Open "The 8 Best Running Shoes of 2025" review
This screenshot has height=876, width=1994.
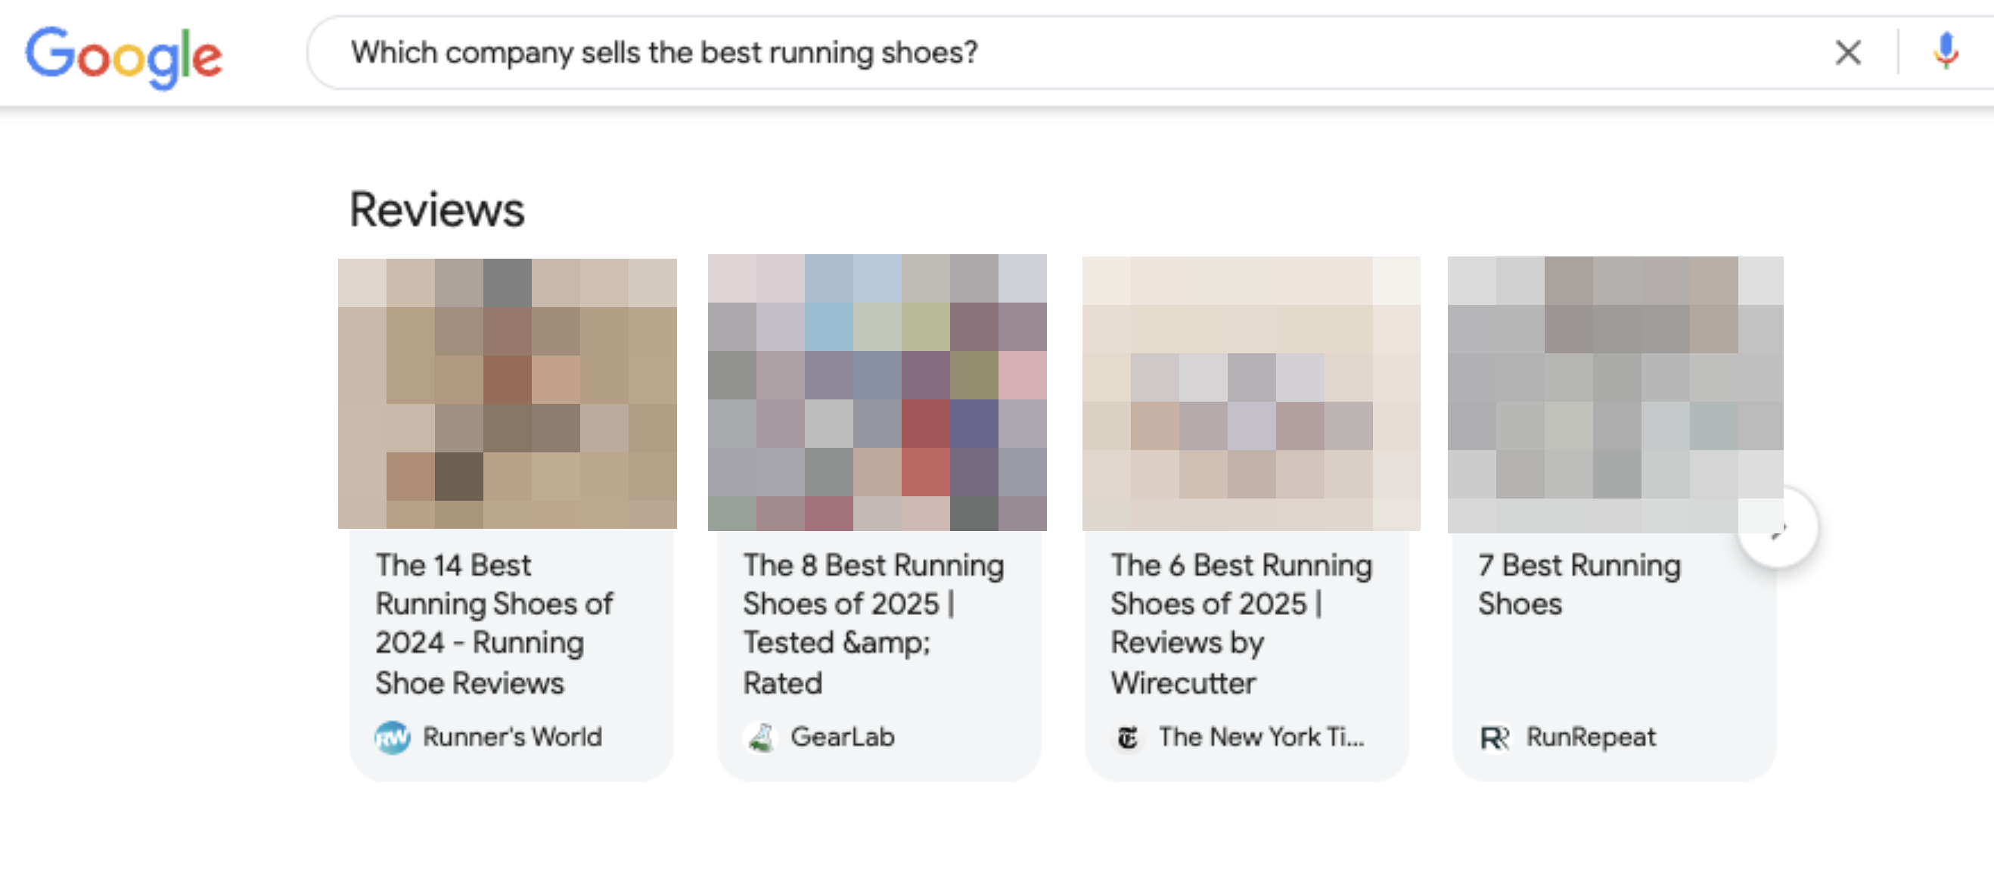pyautogui.click(x=873, y=624)
